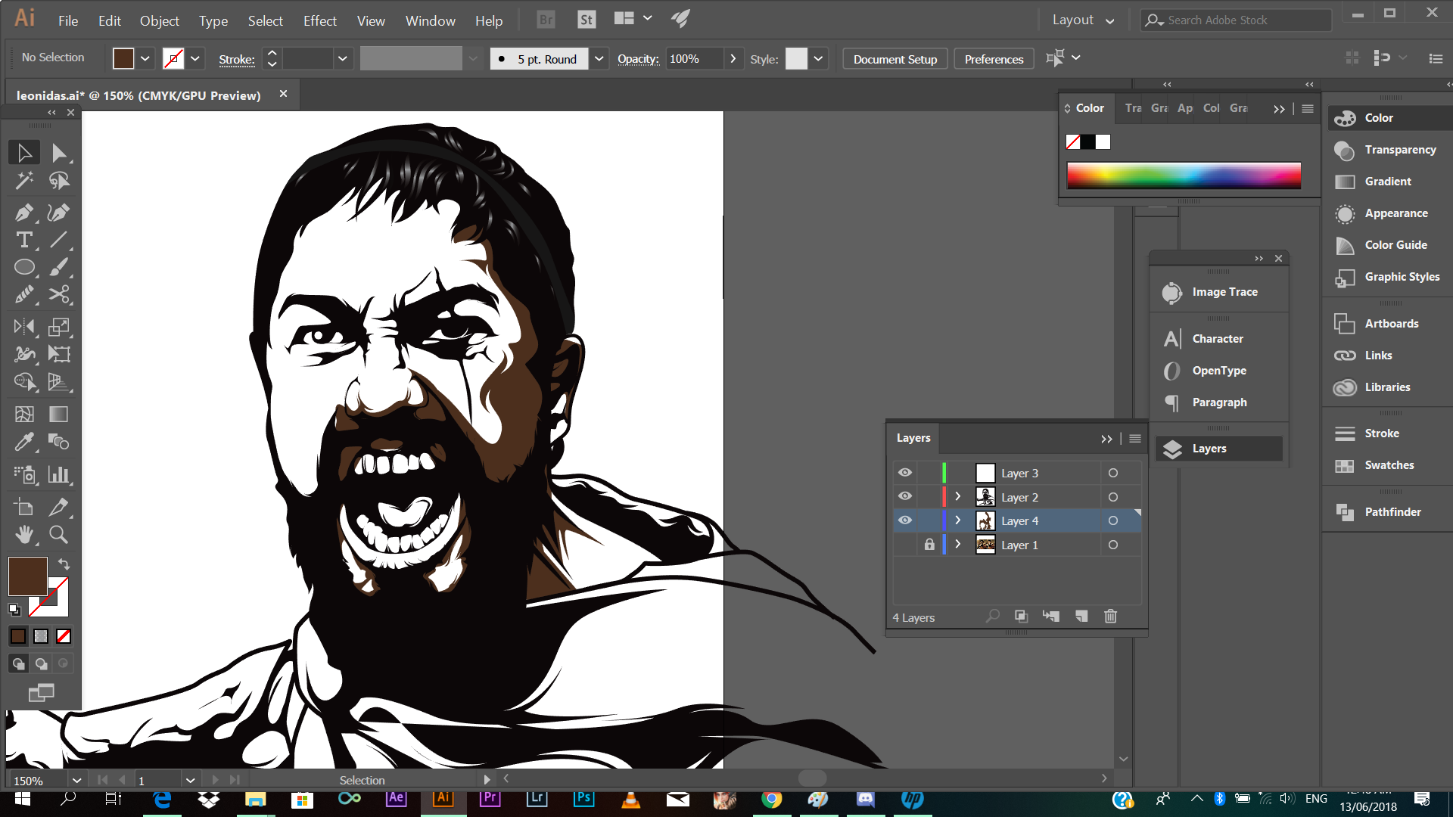The image size is (1453, 817).
Task: Expand Layer 4 contents arrow
Action: point(958,520)
